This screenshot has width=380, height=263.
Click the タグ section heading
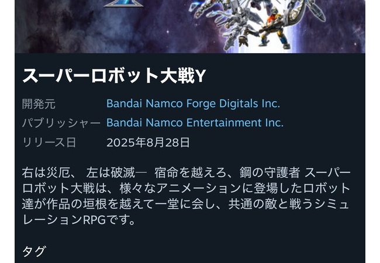pos(34,251)
